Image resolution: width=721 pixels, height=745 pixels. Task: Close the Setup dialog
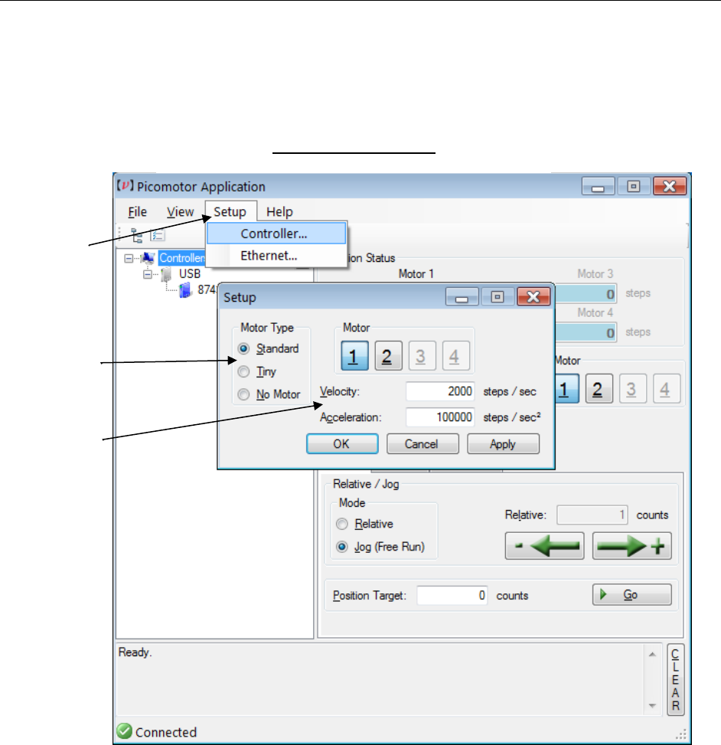click(x=533, y=297)
